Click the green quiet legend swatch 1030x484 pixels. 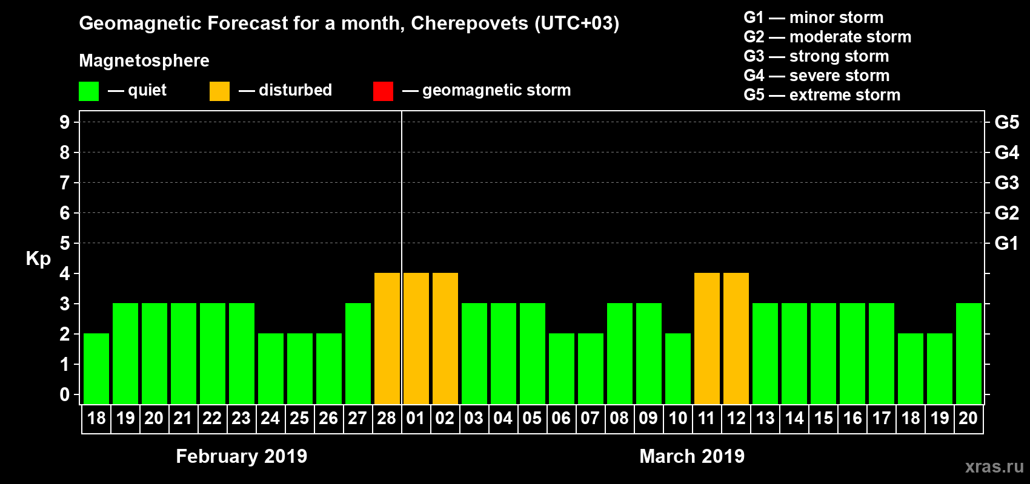pyautogui.click(x=88, y=91)
